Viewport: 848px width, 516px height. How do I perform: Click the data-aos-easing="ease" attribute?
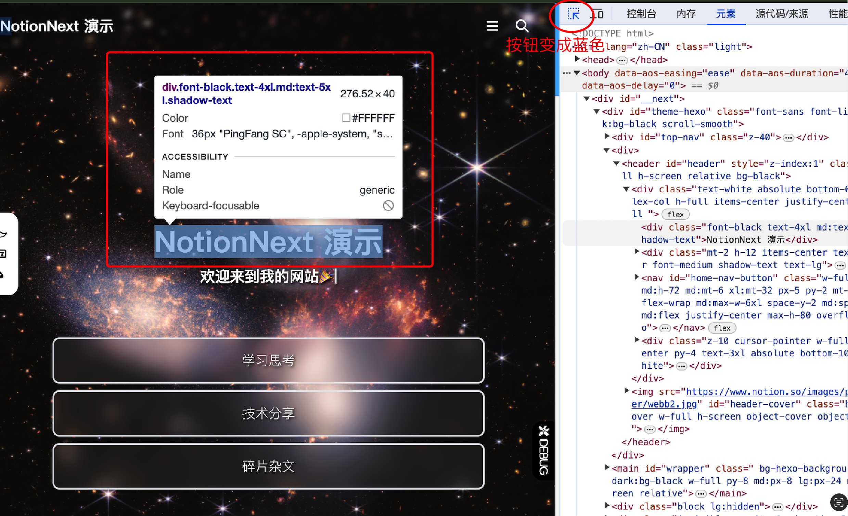[x=674, y=73]
